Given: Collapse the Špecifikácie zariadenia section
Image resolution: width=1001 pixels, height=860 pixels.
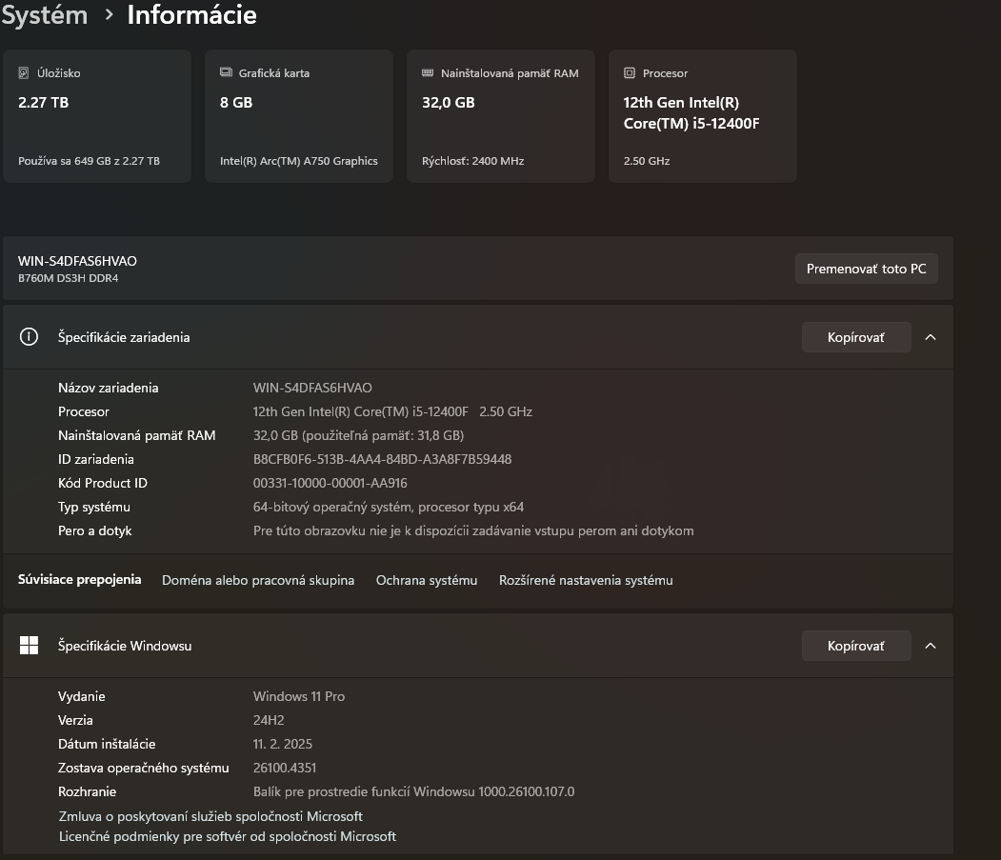Looking at the screenshot, I should point(931,337).
